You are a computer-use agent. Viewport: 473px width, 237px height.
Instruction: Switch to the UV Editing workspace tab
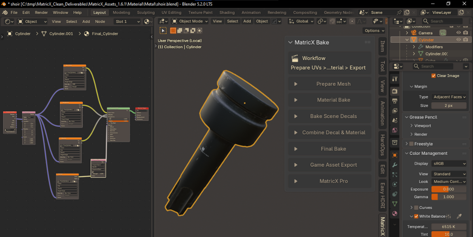pos(171,12)
